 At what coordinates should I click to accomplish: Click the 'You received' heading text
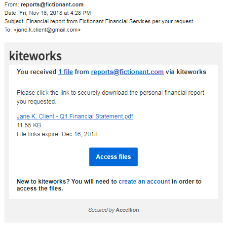pyautogui.click(x=37, y=72)
